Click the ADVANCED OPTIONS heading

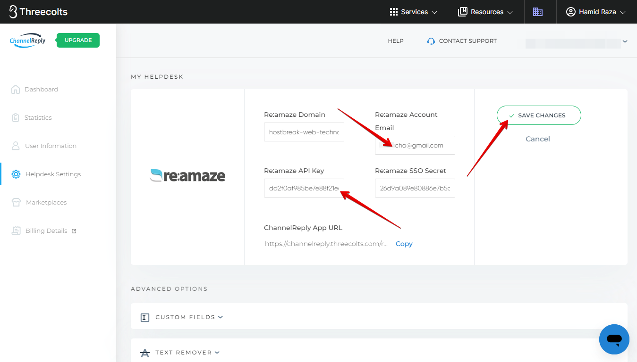169,289
